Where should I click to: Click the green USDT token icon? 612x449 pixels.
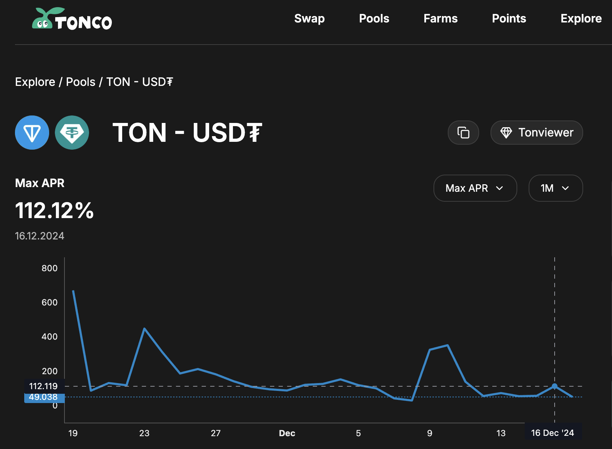point(72,133)
